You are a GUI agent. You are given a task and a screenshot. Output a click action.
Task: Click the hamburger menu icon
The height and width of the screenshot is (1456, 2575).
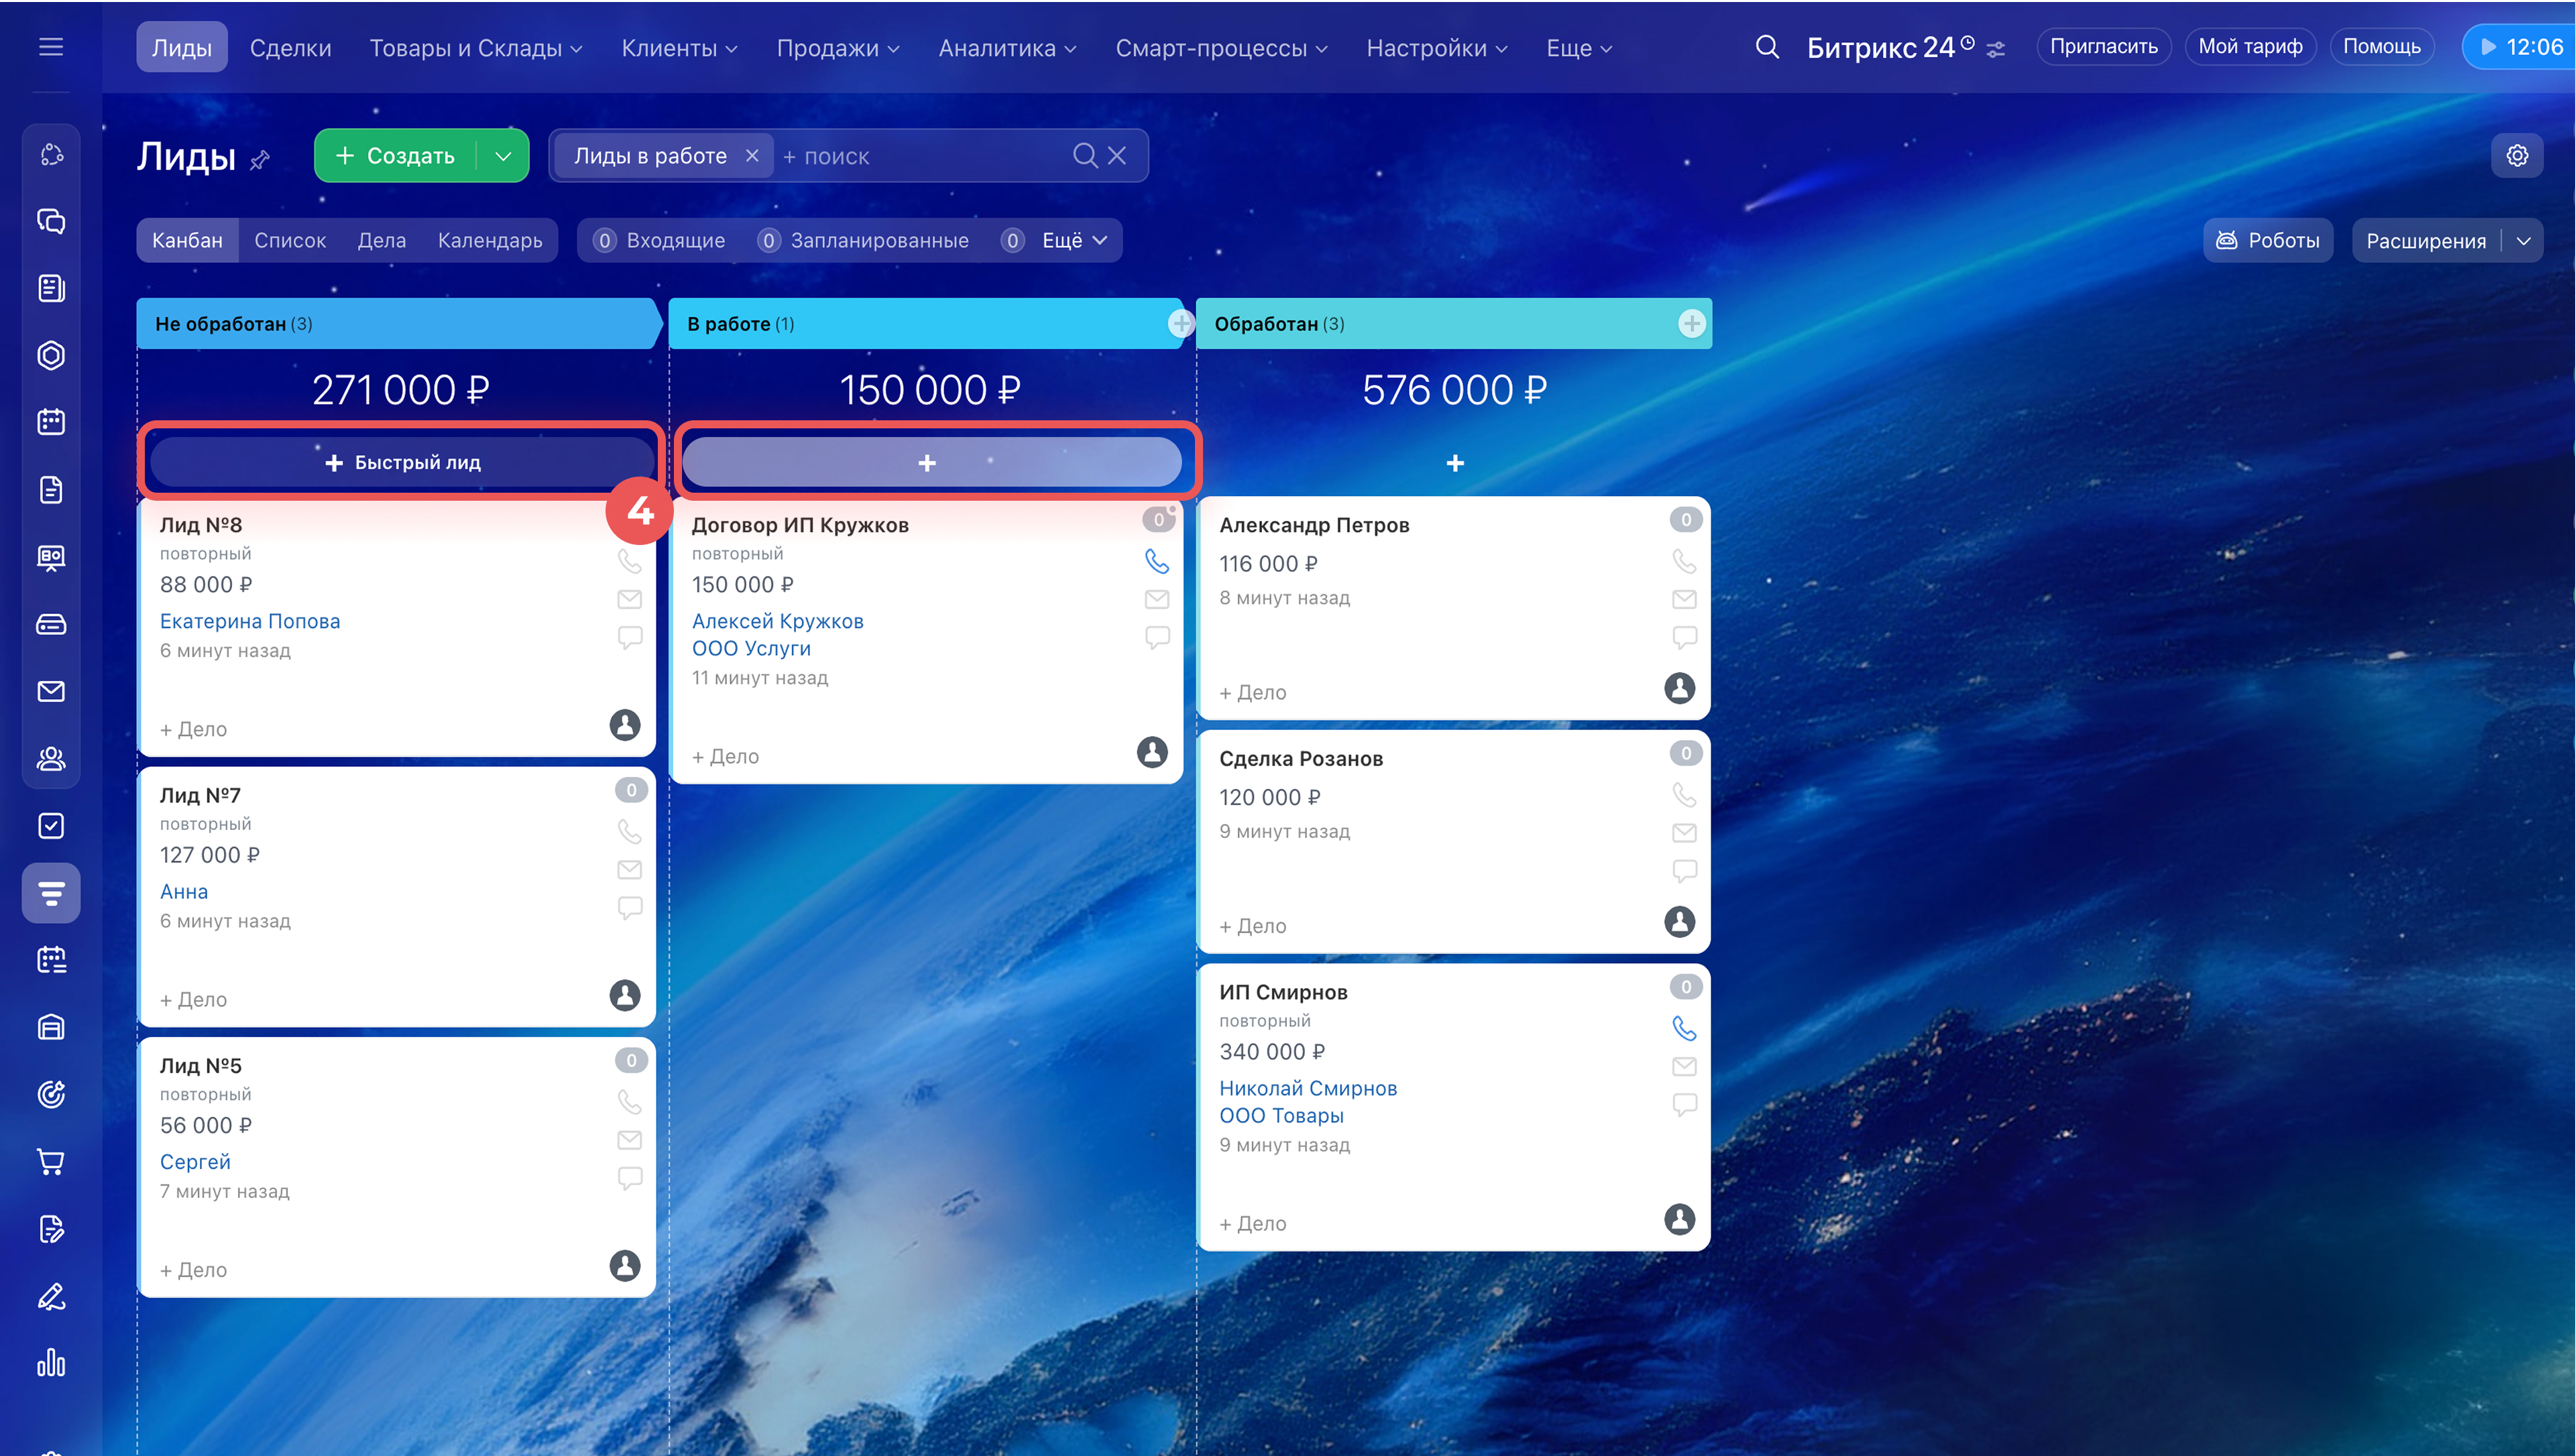pos(51,47)
